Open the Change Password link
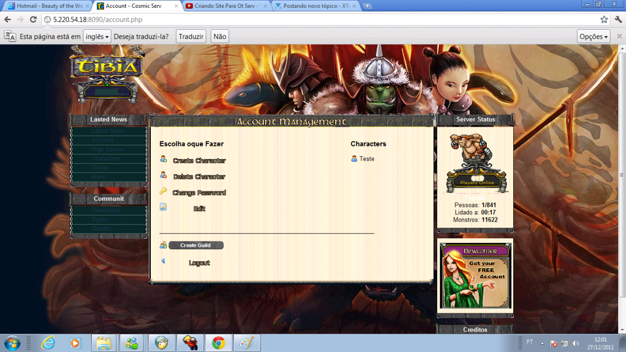This screenshot has width=626, height=352. click(199, 193)
